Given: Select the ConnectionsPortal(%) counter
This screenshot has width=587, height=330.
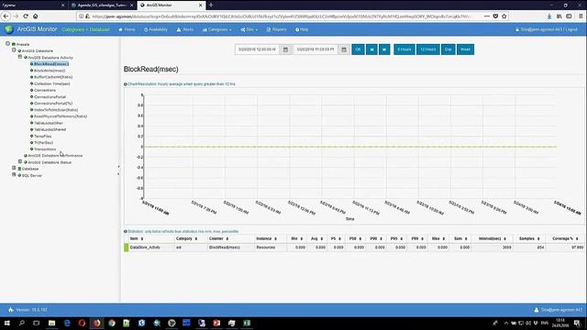Looking at the screenshot, I should (53, 104).
